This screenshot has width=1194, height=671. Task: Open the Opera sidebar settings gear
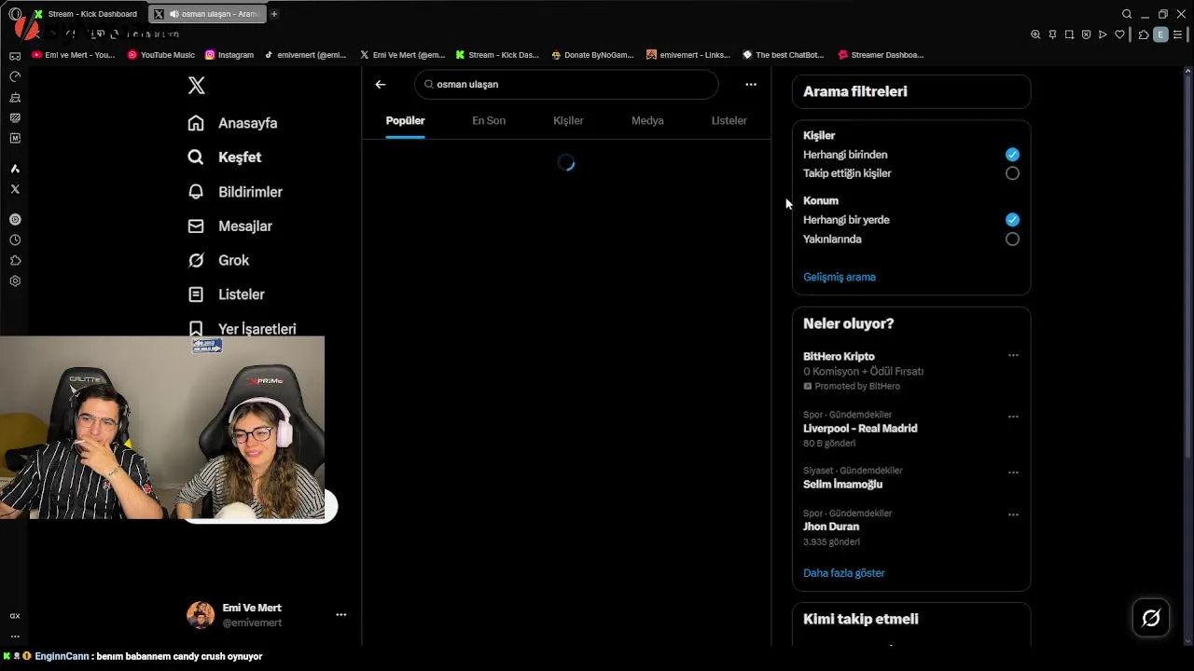15,281
